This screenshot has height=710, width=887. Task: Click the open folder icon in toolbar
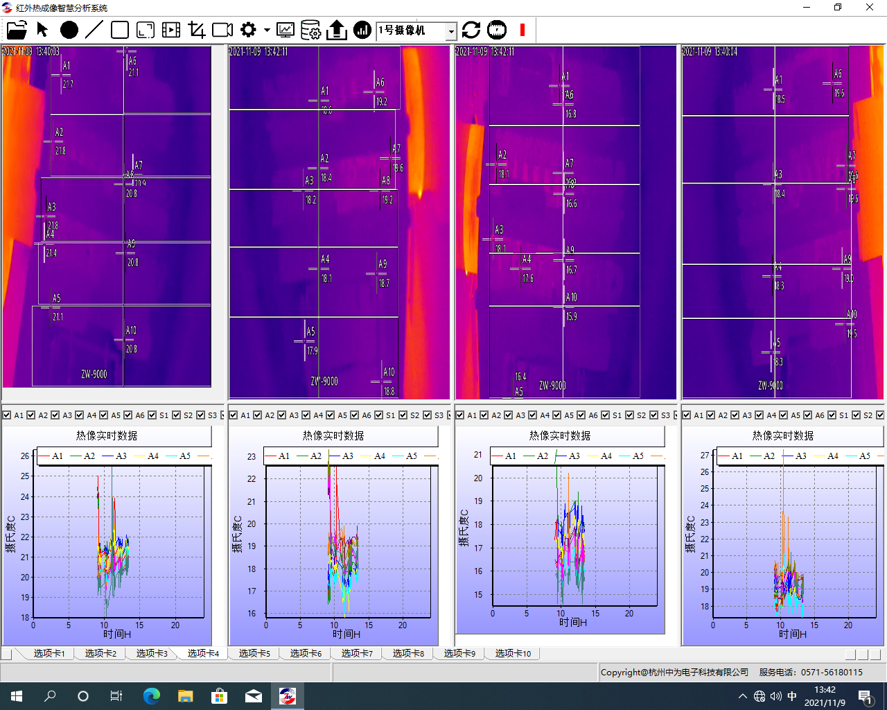(17, 30)
